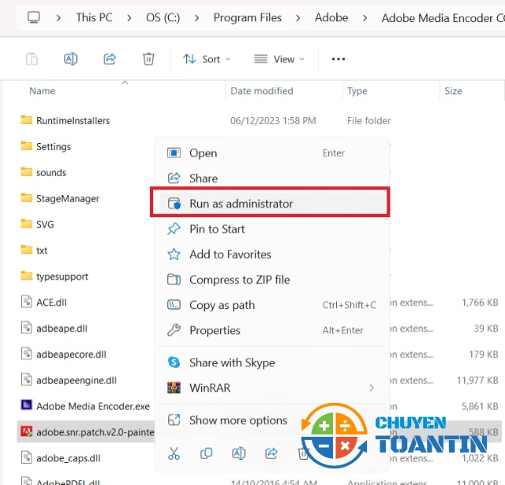Click the 06/12/2023 1:58 PM date cell
Screen dimensions: 505x485
273,121
